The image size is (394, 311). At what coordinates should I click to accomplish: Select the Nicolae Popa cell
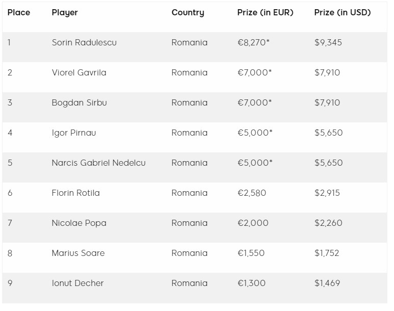79,223
